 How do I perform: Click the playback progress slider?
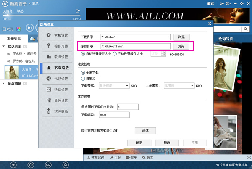[42, 15]
